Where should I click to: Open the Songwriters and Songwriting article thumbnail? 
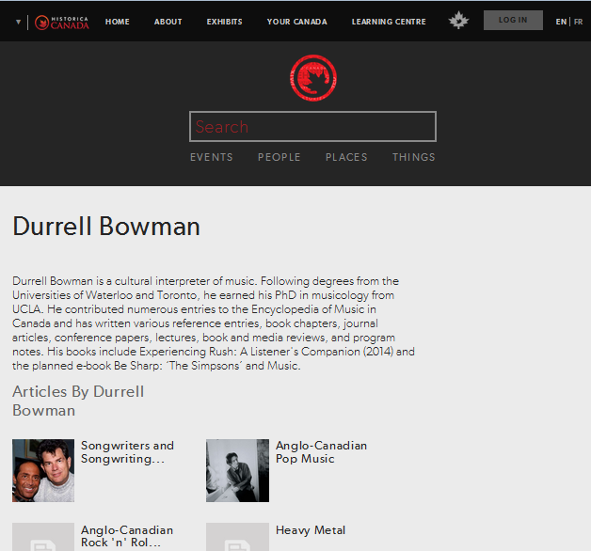click(x=43, y=470)
